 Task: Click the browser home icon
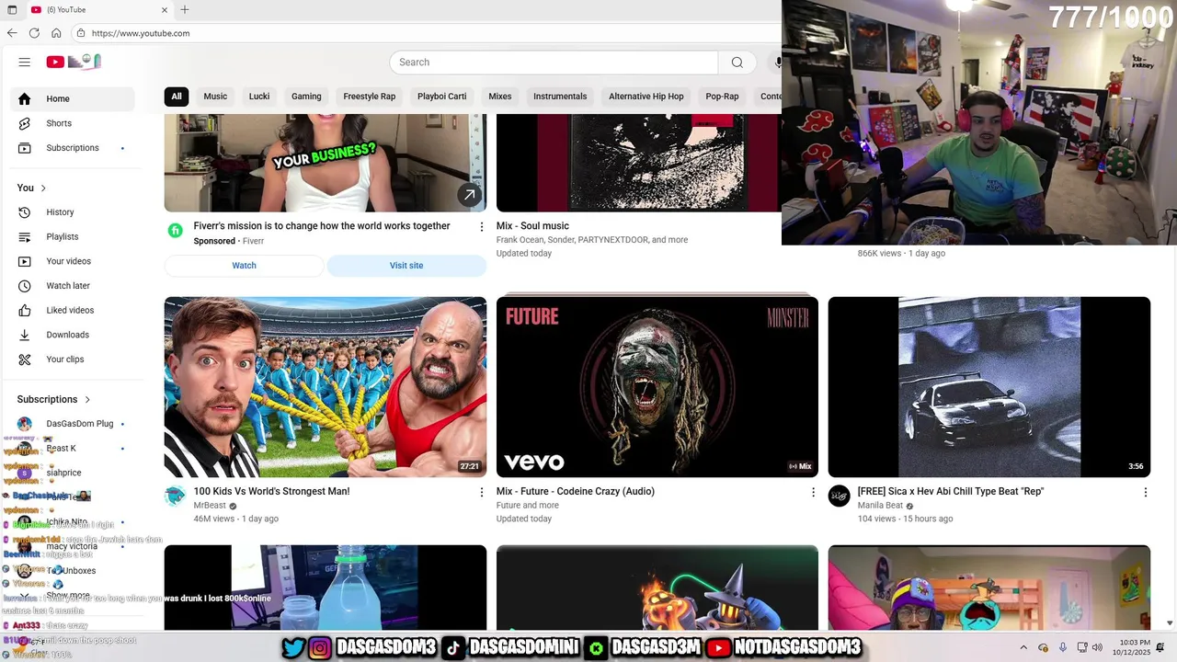coord(56,33)
